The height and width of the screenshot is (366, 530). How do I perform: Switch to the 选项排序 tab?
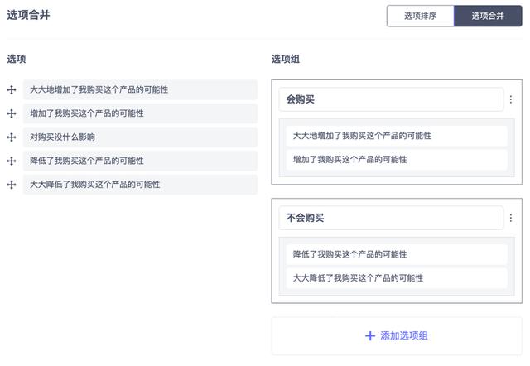[420, 16]
